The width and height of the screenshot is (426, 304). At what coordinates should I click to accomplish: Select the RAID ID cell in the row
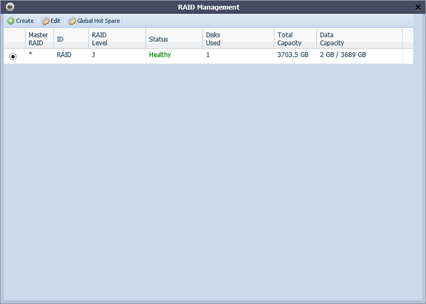(x=64, y=55)
